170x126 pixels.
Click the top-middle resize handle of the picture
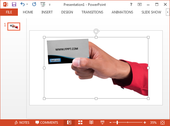point(96,37)
